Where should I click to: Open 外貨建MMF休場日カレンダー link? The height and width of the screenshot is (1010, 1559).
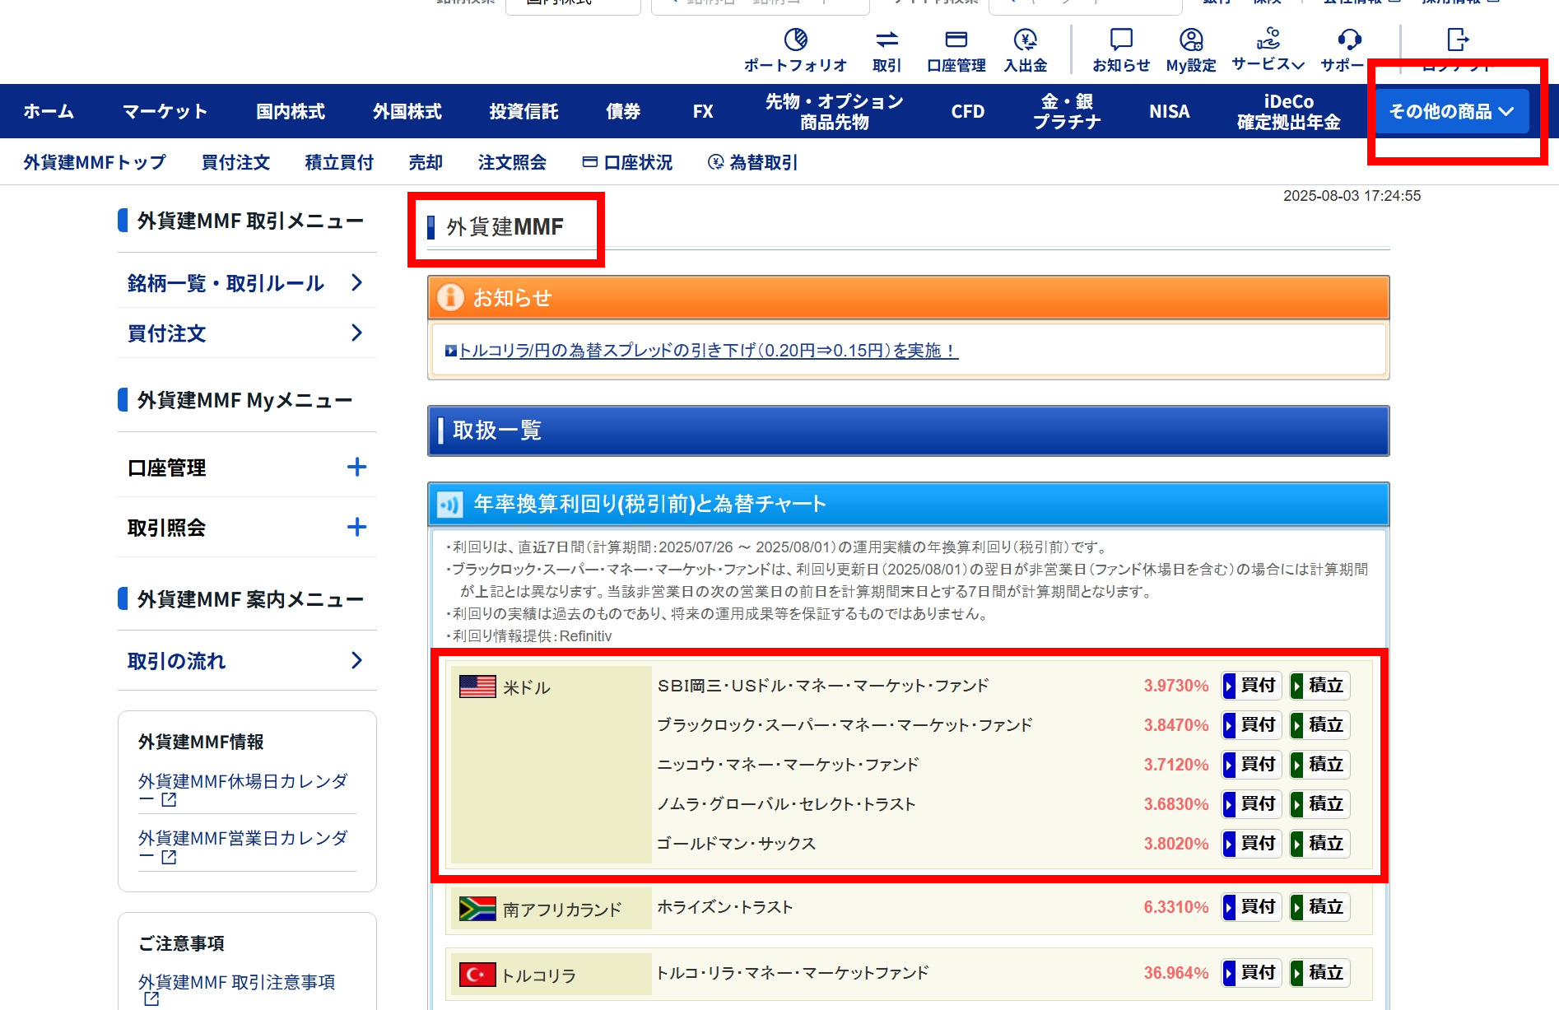(x=243, y=789)
